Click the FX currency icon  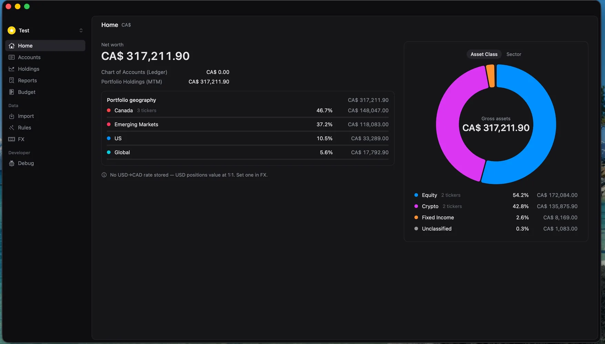click(x=12, y=139)
